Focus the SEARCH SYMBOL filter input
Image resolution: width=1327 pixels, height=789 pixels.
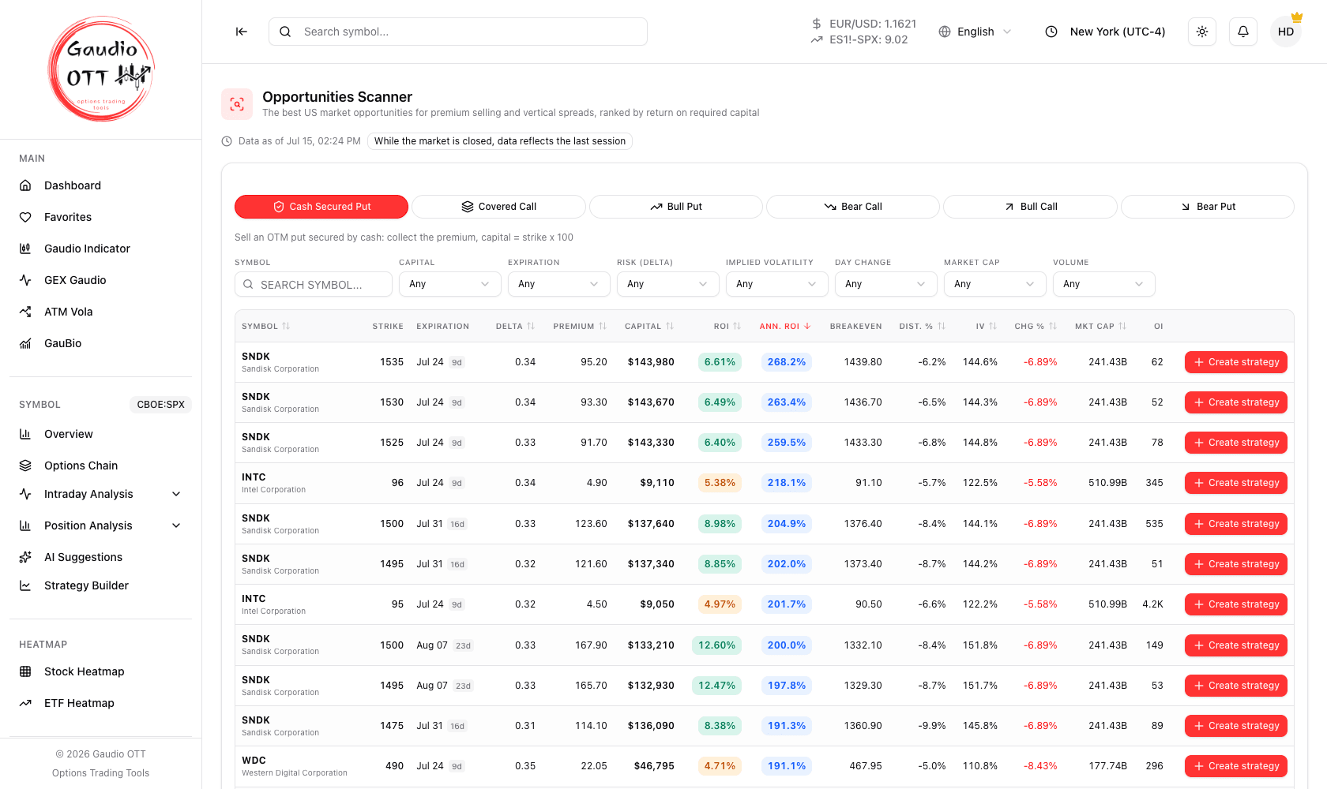tap(314, 284)
